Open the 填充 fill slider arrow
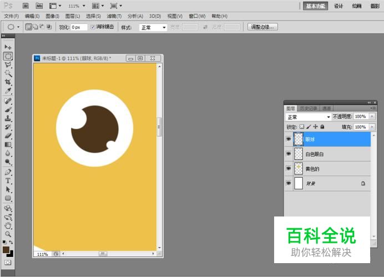384x277 pixels. [x=372, y=127]
